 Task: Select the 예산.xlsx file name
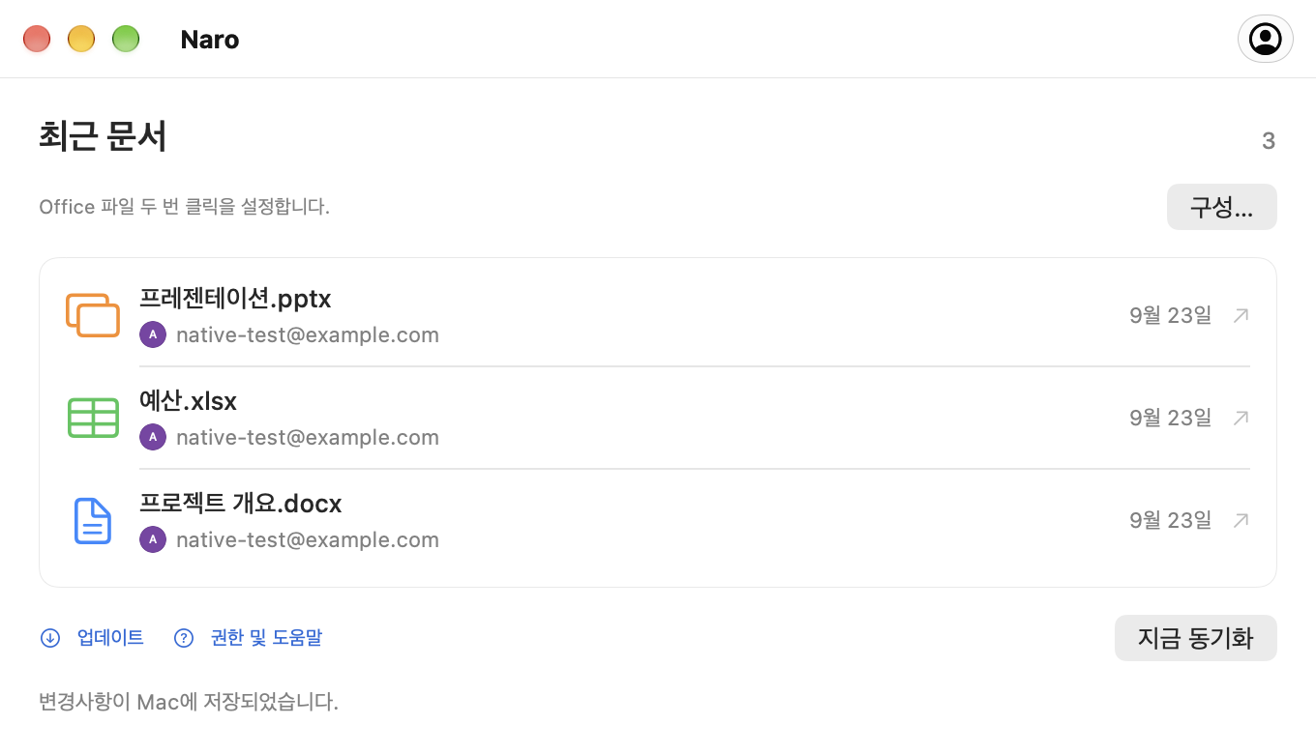click(188, 401)
